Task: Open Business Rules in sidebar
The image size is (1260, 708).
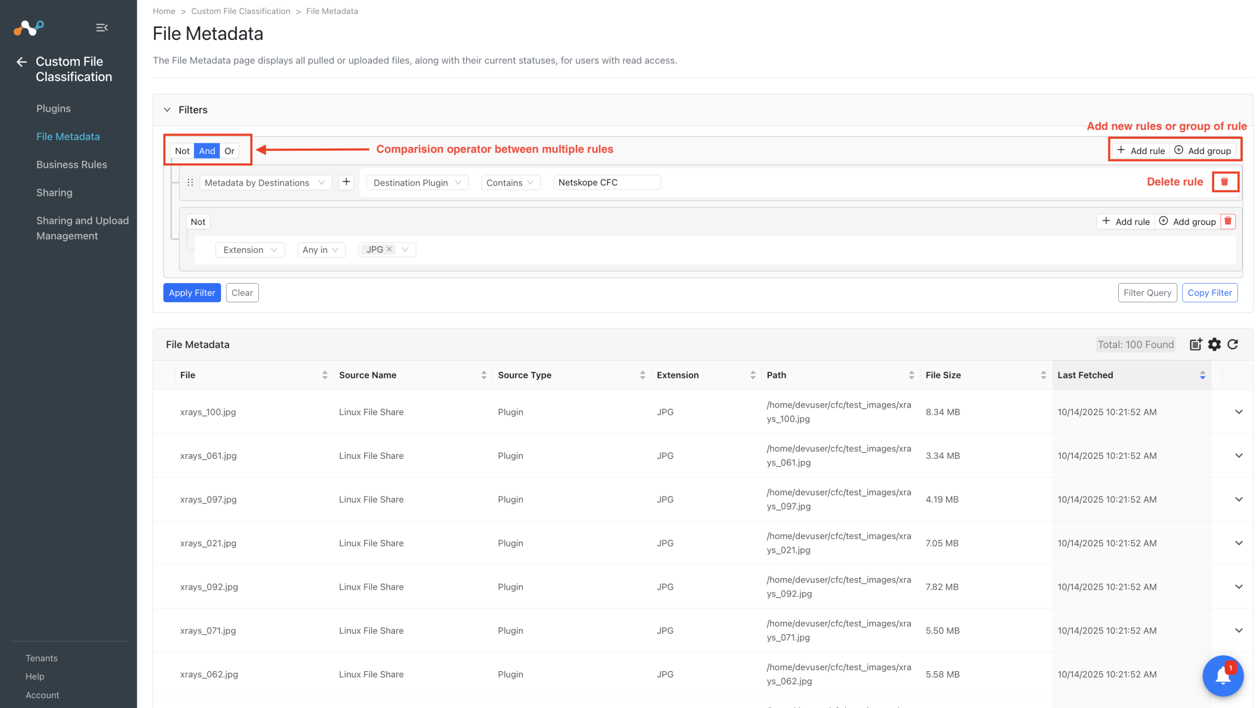Action: pos(71,165)
